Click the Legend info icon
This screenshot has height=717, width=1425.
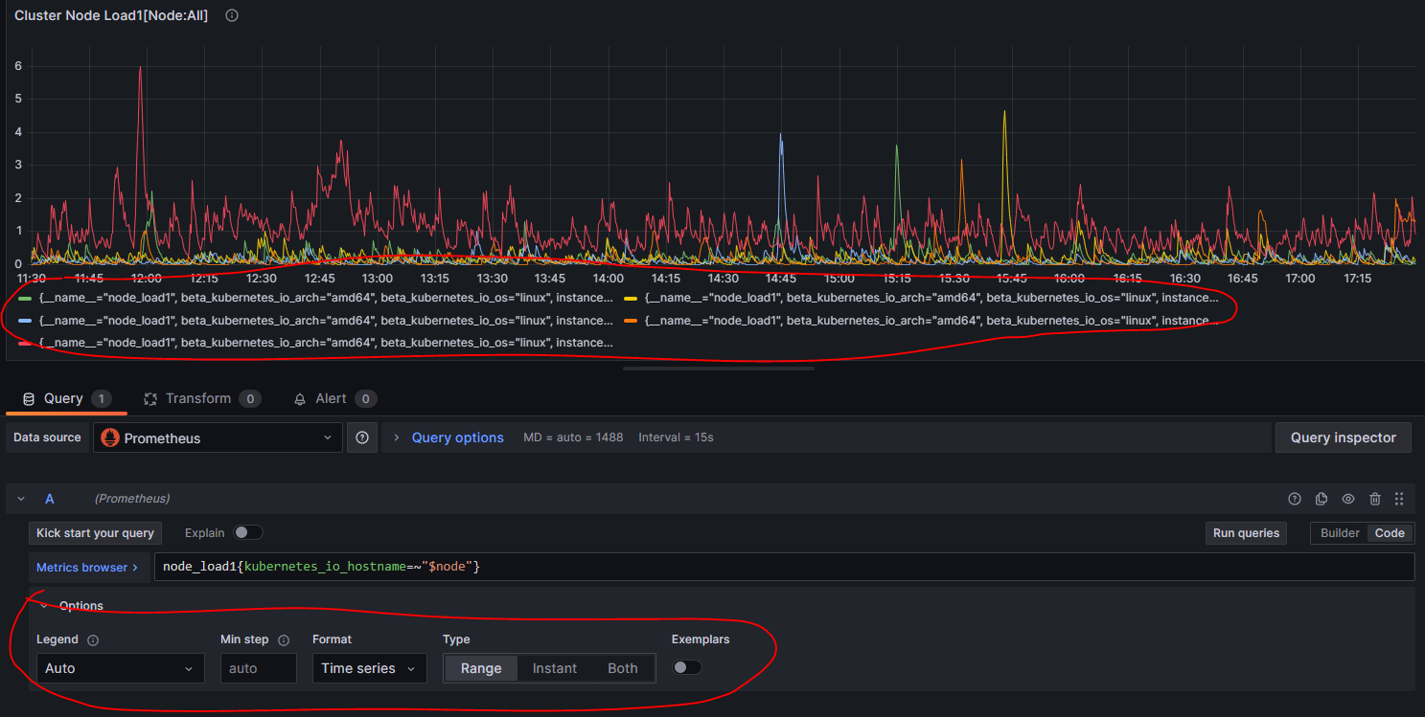point(93,640)
